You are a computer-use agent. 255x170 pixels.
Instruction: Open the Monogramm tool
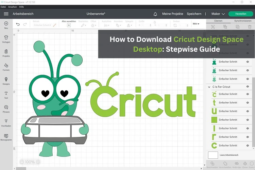(6, 137)
